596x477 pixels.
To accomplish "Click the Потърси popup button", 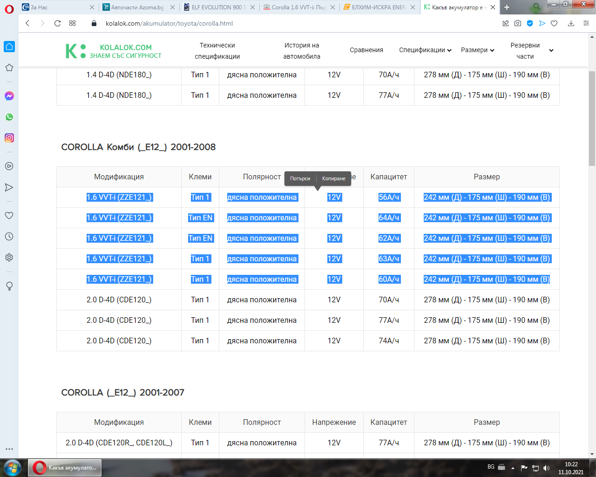I will (x=300, y=178).
